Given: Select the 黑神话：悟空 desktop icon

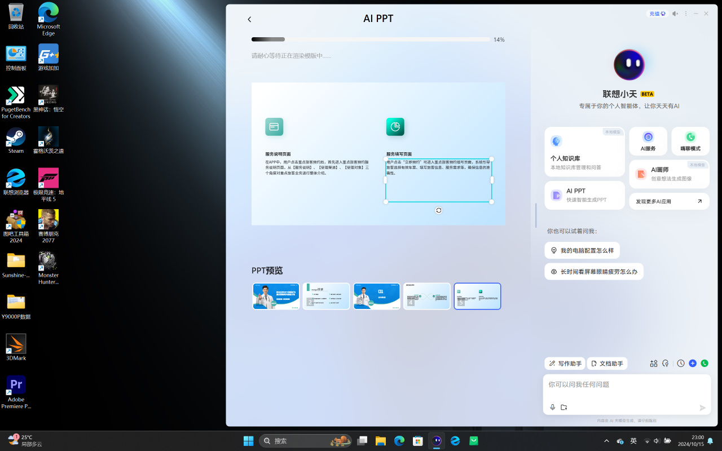Looking at the screenshot, I should [49, 99].
